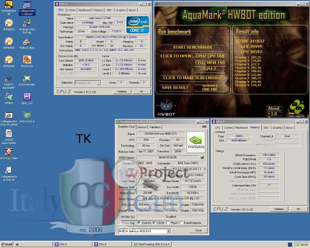Switch to Caches tab in top CPU-Z

pos(71,10)
